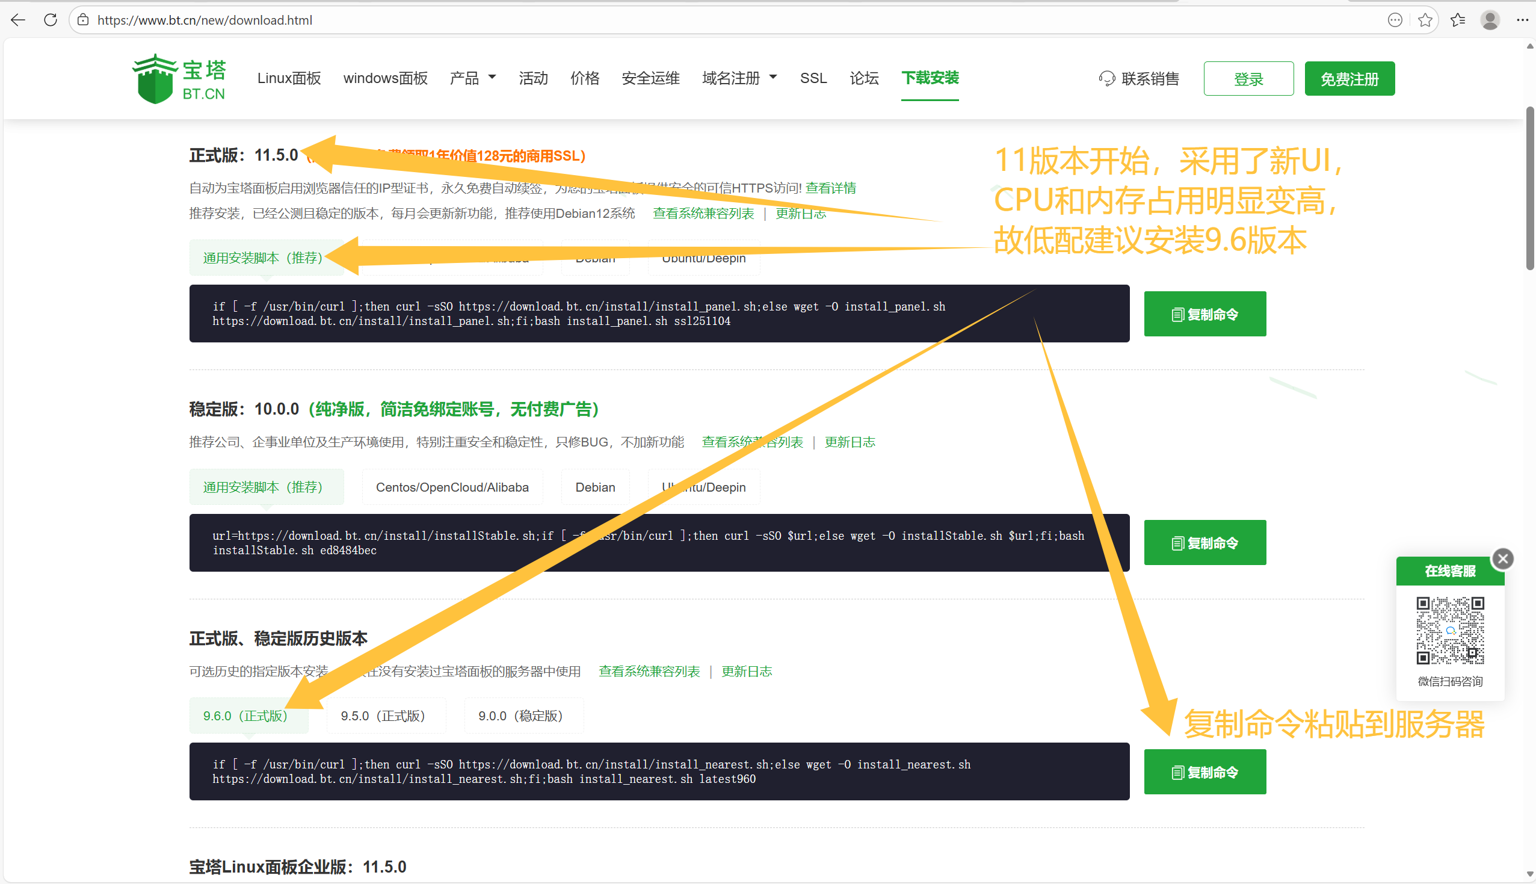Viewport: 1536px width, 884px height.
Task: Open the browser profile avatar
Action: (1490, 20)
